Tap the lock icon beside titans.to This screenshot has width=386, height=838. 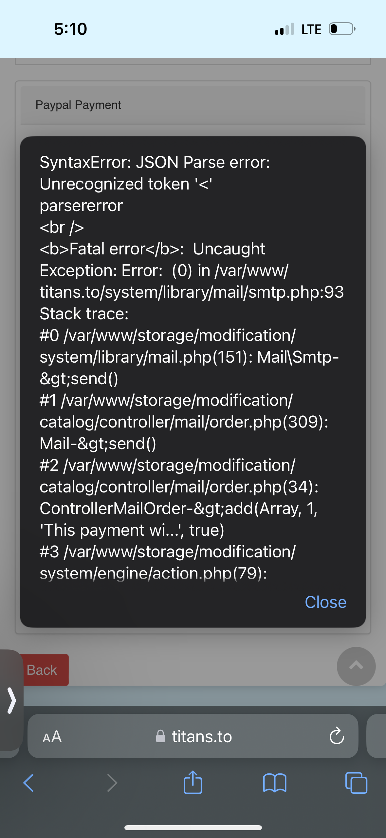click(x=160, y=736)
